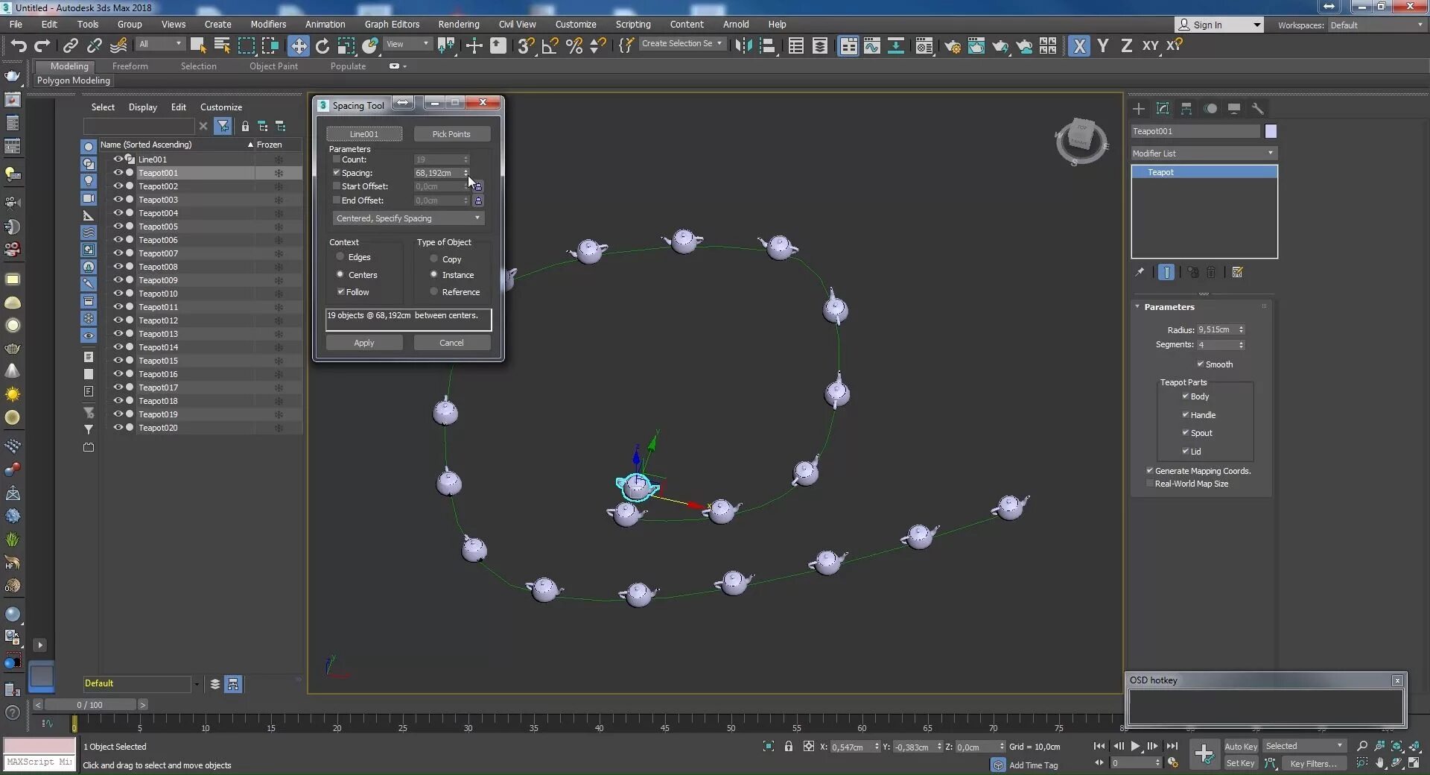Select the Copy radio button
This screenshot has height=775, width=1430.
[x=433, y=259]
